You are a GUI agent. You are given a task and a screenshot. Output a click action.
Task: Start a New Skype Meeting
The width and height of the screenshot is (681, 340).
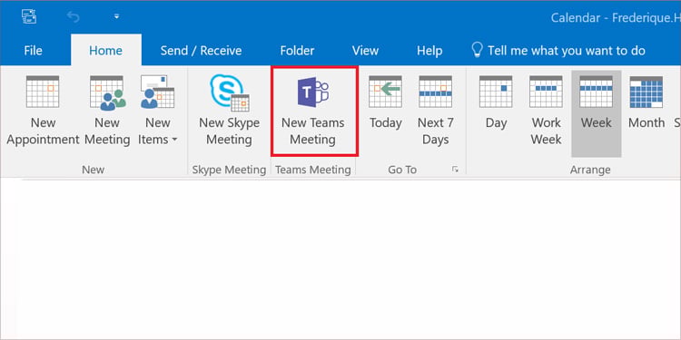229,111
